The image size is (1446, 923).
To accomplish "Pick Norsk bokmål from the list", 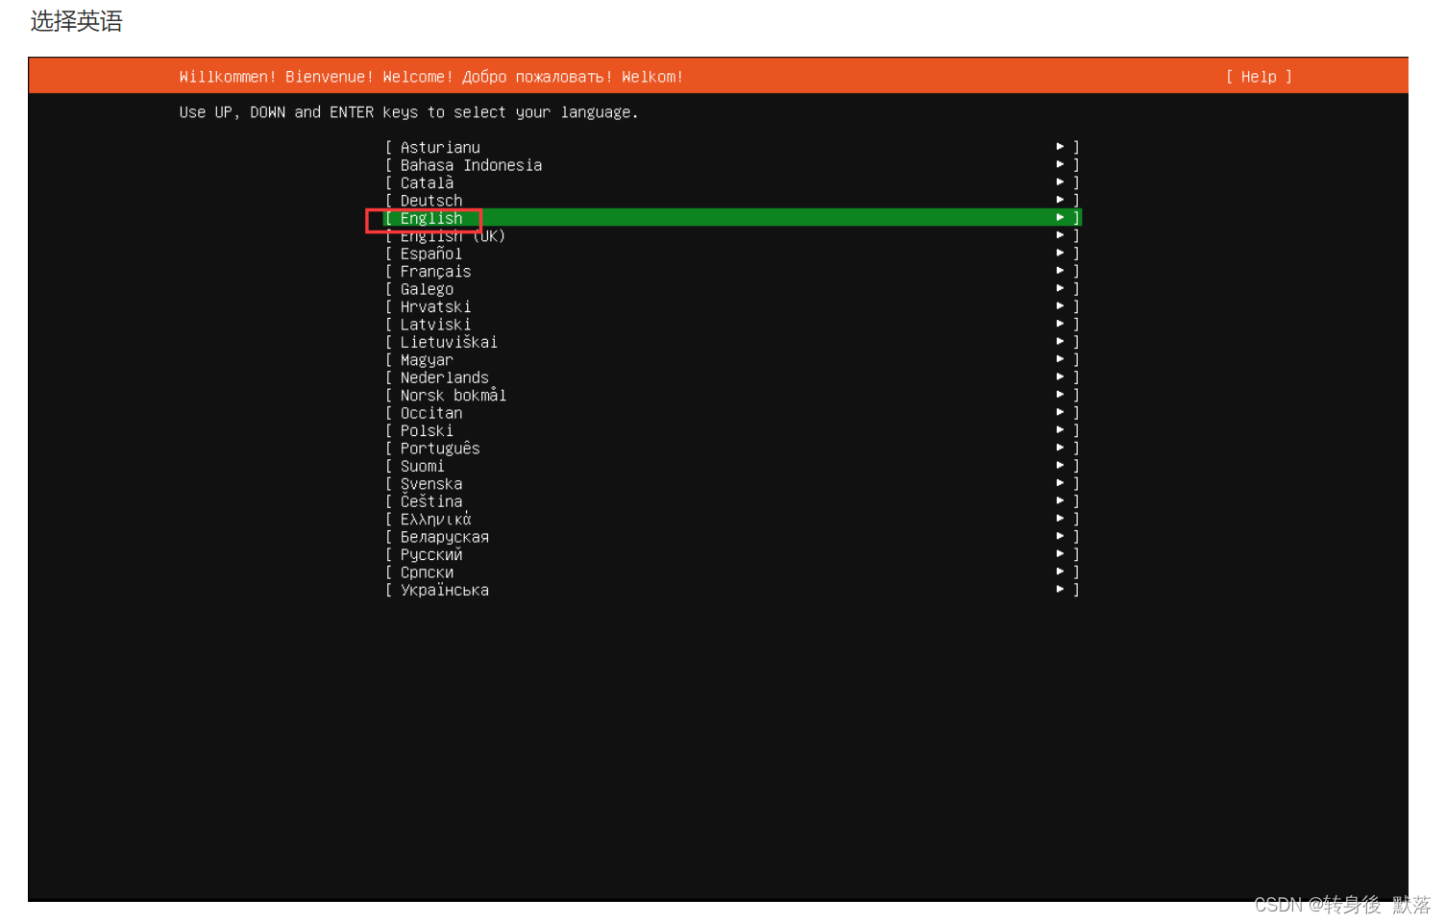I will point(452,395).
